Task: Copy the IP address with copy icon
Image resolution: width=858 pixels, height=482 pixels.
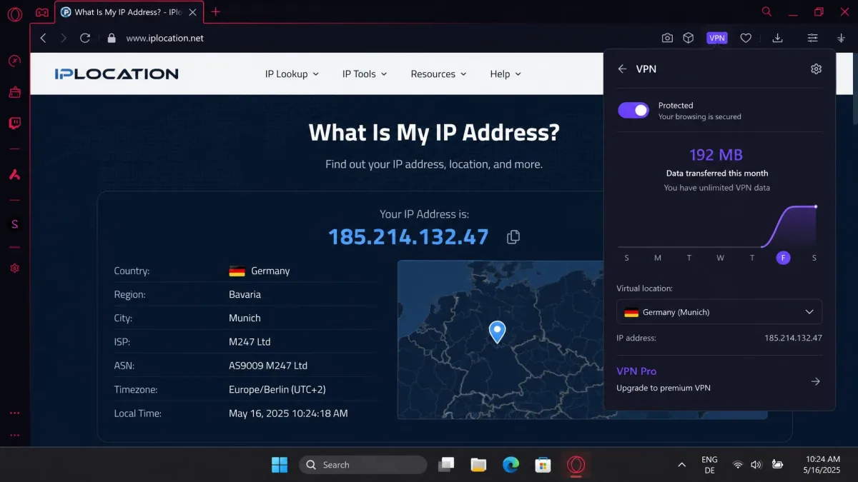Action: pyautogui.click(x=513, y=237)
